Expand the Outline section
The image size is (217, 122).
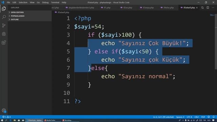tap(30, 20)
